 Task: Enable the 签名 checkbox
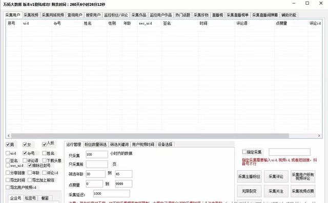click(x=8, y=160)
